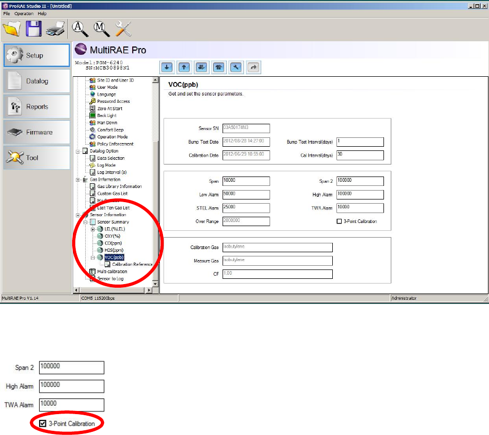This screenshot has width=489, height=435.
Task: Open the Tool sidebar section
Action: click(37, 158)
